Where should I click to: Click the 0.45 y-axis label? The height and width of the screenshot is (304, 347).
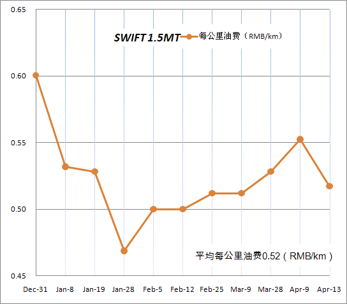coord(18,276)
